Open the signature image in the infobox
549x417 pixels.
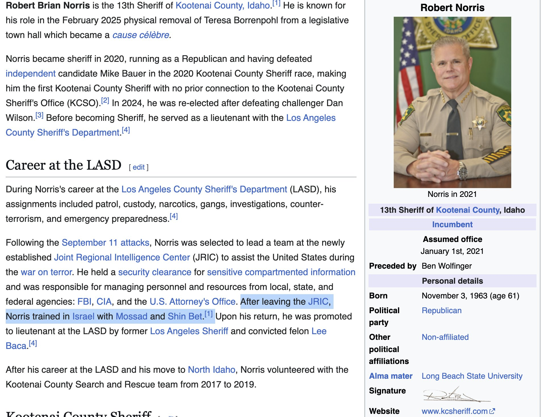pos(456,394)
